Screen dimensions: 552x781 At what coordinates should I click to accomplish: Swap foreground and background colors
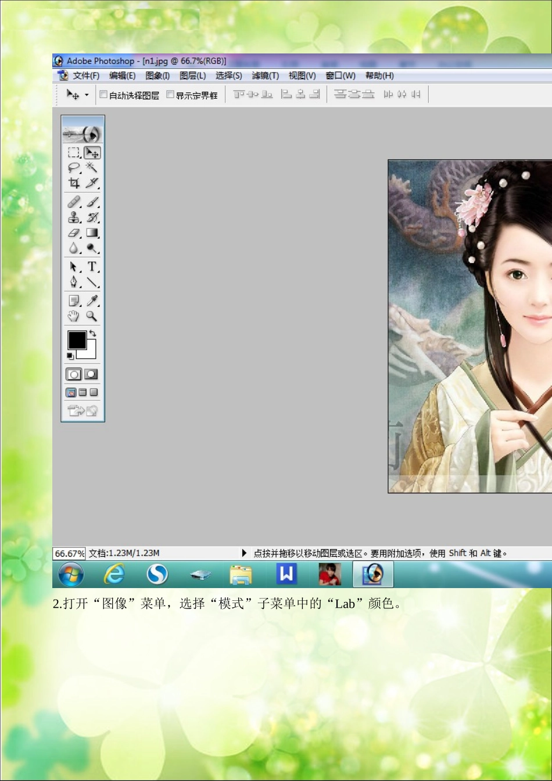coord(92,334)
